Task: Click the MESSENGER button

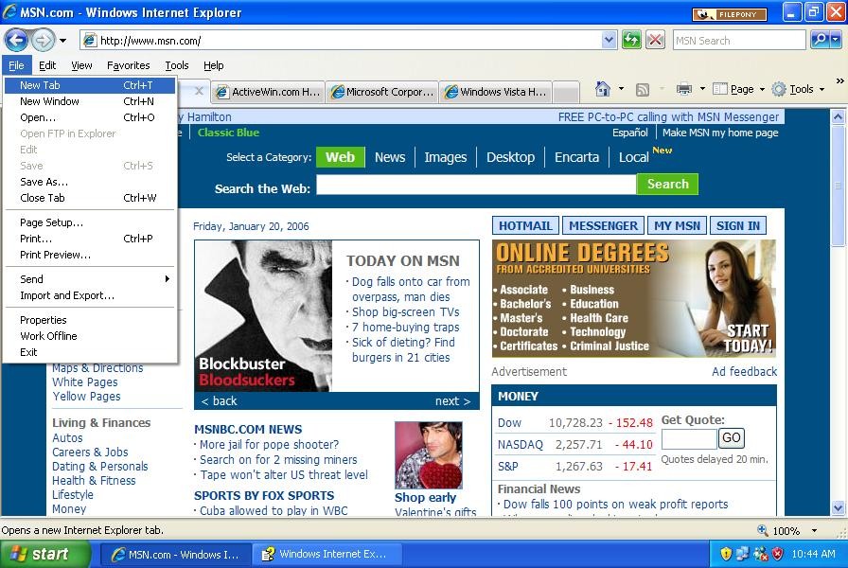Action: 603,225
